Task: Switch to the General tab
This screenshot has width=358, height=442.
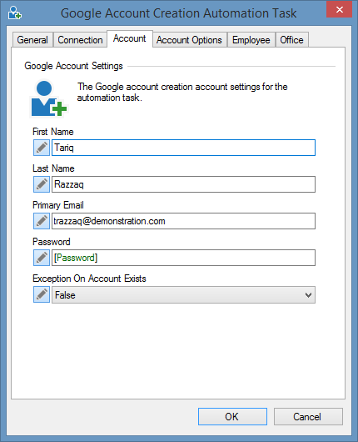Action: coord(32,40)
